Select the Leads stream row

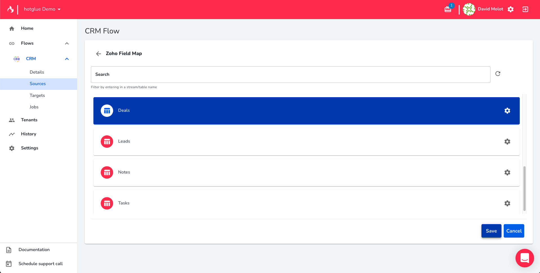[306, 142]
